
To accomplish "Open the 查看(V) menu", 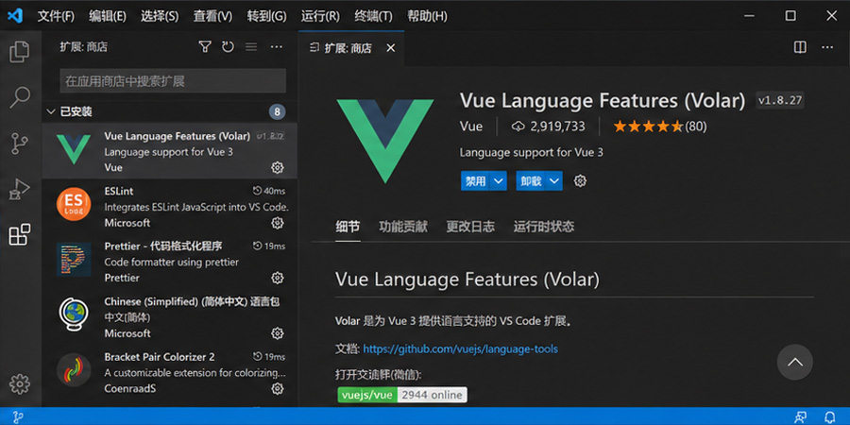I will [212, 16].
